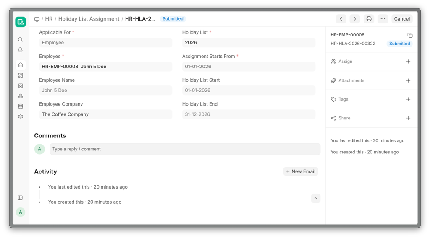Add a tag with Tags plus

coord(408,99)
